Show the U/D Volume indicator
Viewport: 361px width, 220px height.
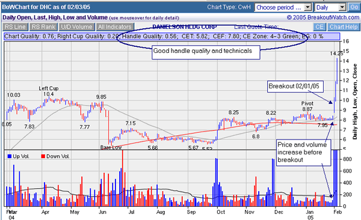76,27
